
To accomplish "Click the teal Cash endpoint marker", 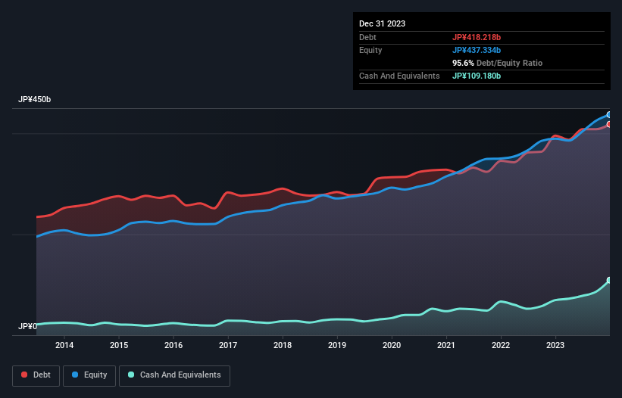I will coord(609,280).
